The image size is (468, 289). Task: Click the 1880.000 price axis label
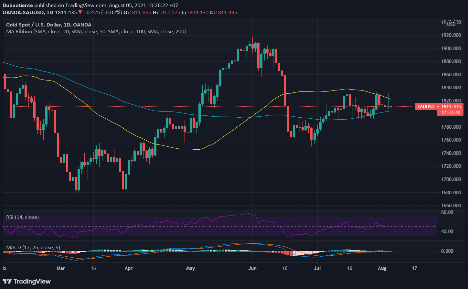pos(451,61)
